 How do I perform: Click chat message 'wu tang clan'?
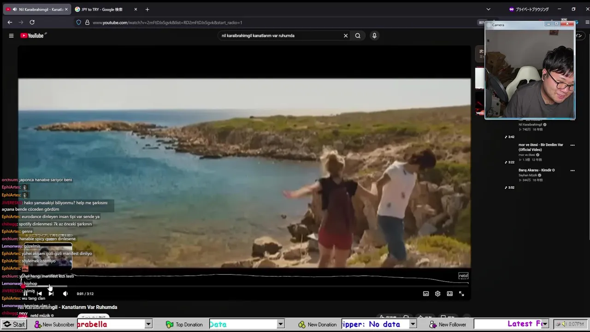coord(33,298)
